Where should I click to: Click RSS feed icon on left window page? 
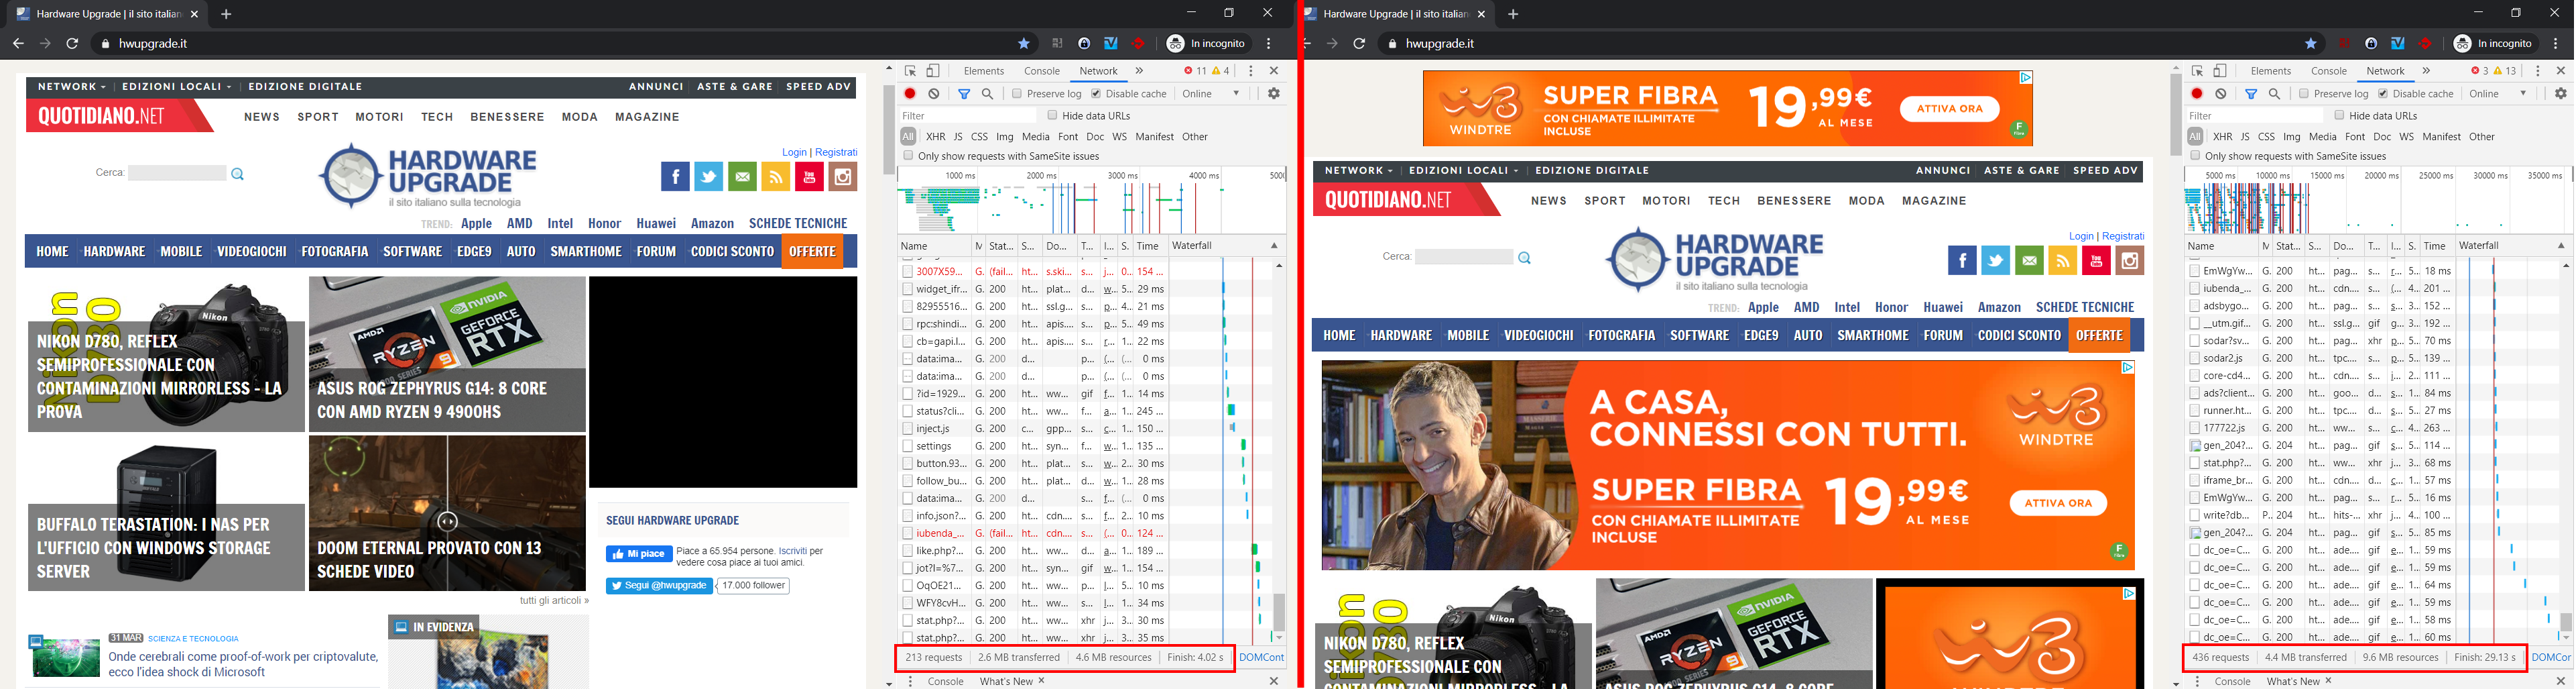776,177
